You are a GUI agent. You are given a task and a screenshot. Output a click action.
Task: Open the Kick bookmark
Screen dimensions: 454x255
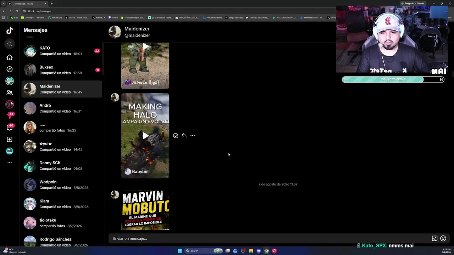coord(14,18)
